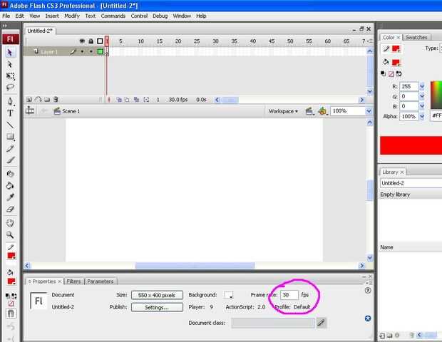Click the Properties panel help button
The height and width of the screenshot is (342, 442).
coord(368,290)
